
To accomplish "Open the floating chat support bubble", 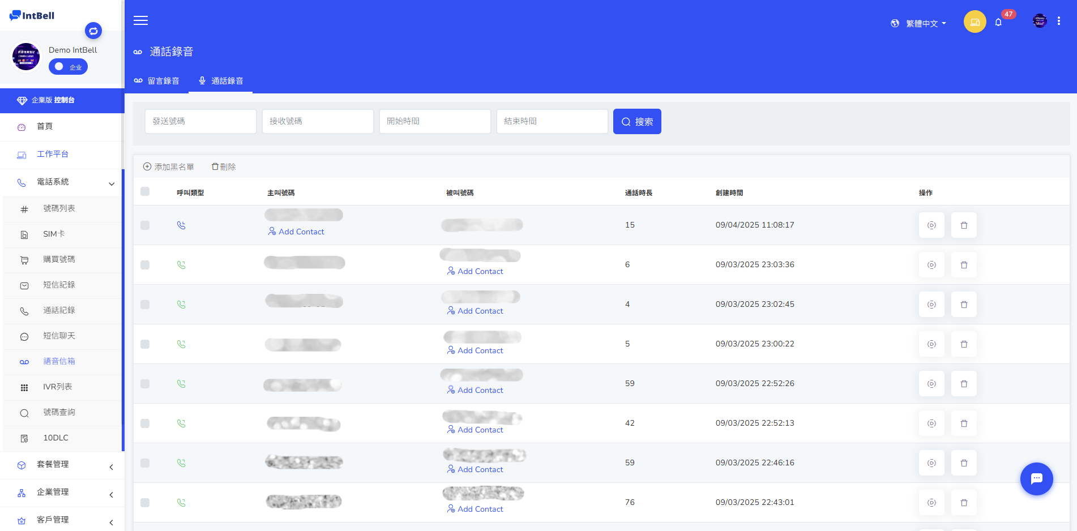I will click(x=1037, y=479).
